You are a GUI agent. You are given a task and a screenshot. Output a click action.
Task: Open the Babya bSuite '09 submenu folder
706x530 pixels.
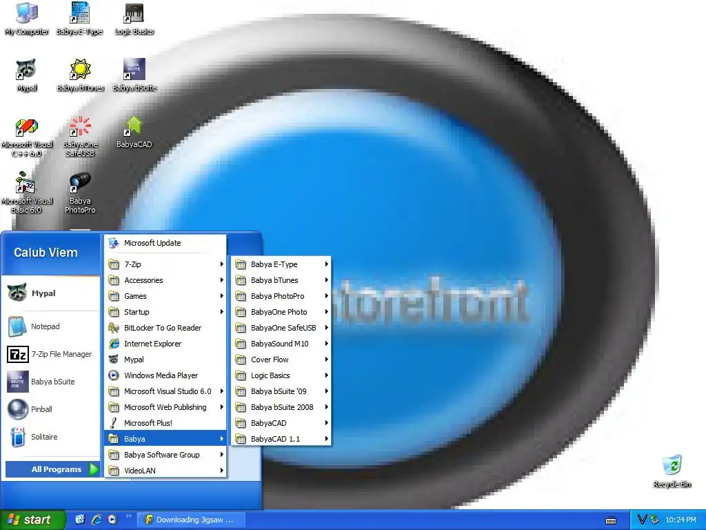281,391
